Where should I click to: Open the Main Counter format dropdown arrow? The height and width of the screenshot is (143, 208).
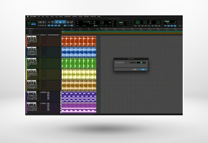[x=91, y=22]
